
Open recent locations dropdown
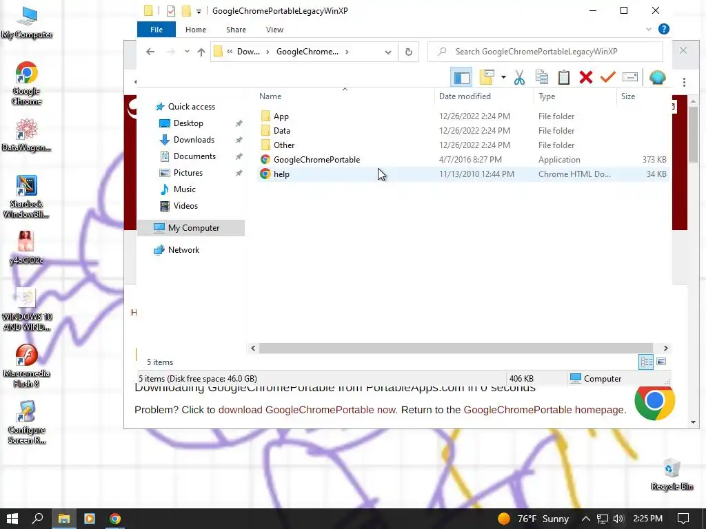(187, 51)
